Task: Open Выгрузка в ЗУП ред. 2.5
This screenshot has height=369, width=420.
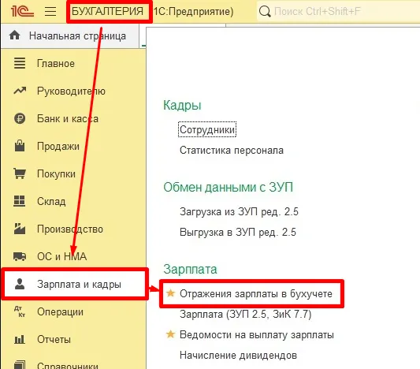Action: tap(238, 232)
